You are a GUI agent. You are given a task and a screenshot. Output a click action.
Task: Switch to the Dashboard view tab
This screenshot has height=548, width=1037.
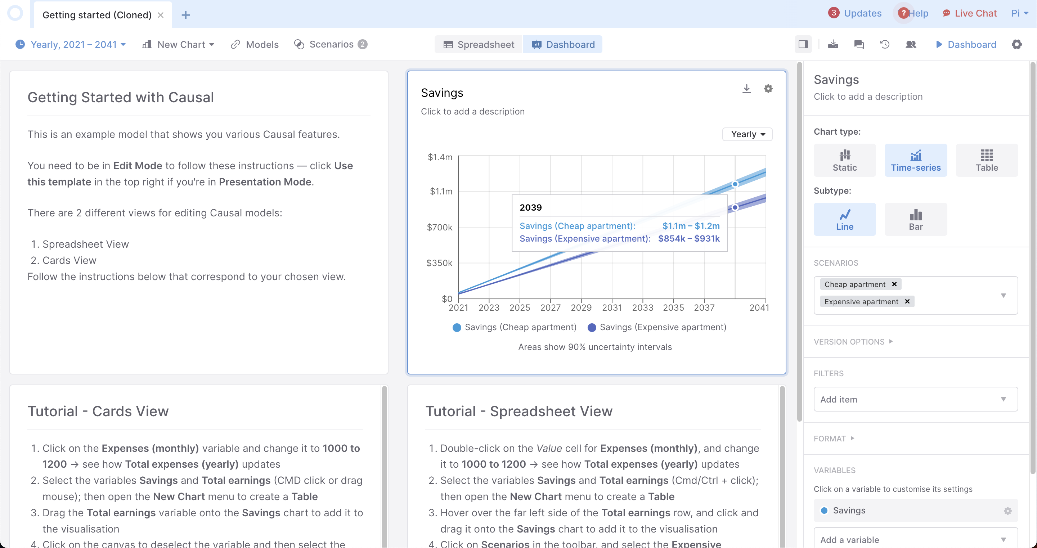(x=563, y=44)
